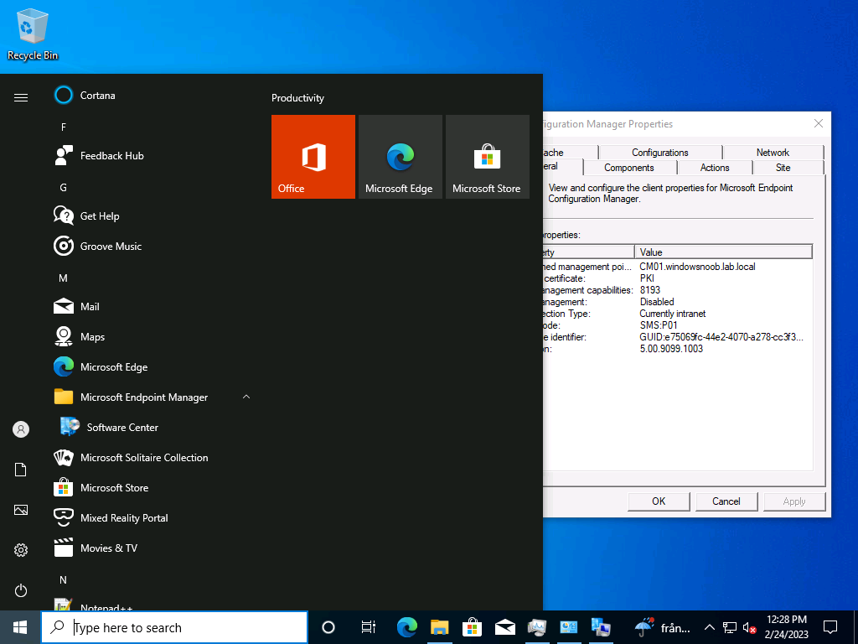Open Cortana circle on the taskbar
The width and height of the screenshot is (858, 644).
pos(328,627)
